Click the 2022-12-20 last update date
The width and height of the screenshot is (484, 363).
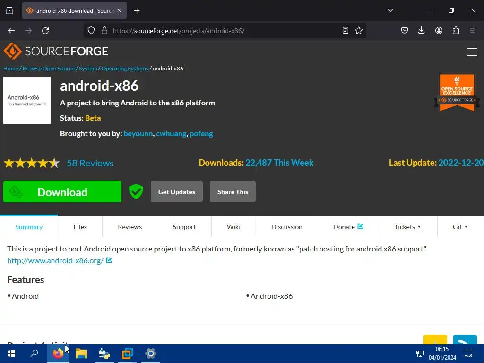coord(461,163)
